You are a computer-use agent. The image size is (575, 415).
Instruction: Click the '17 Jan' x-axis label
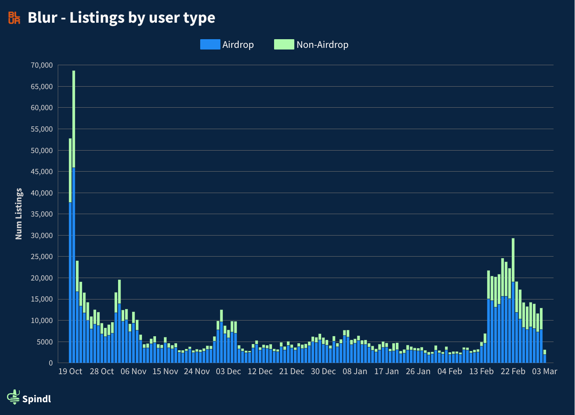click(x=387, y=371)
